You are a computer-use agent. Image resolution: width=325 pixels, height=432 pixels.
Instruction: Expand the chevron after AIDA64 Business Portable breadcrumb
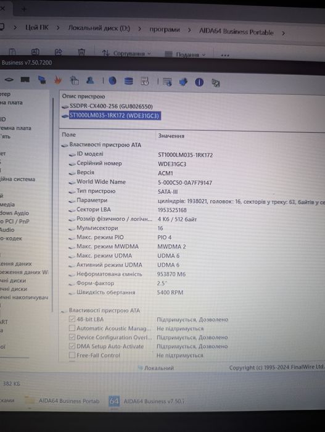click(283, 33)
